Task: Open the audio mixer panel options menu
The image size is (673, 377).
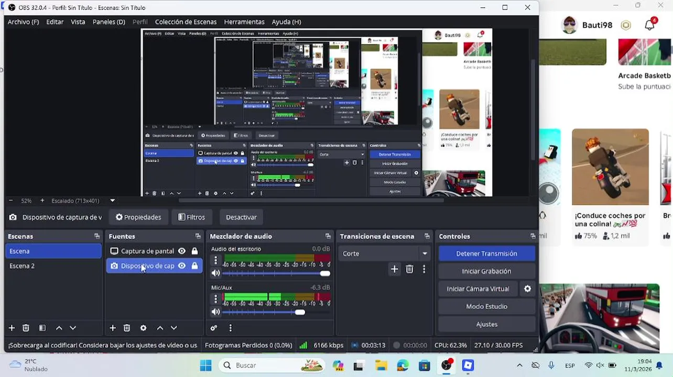Action: pos(230,328)
